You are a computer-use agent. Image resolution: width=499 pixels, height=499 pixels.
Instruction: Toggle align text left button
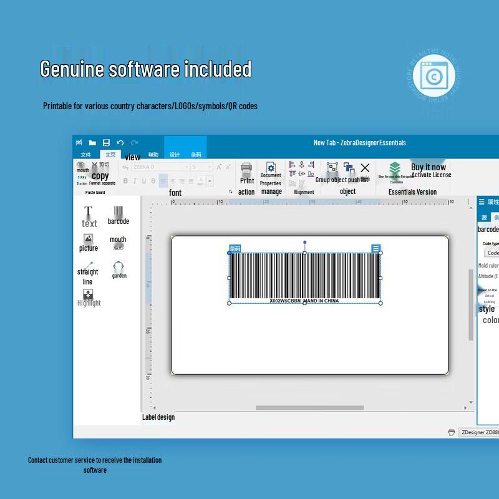163,181
